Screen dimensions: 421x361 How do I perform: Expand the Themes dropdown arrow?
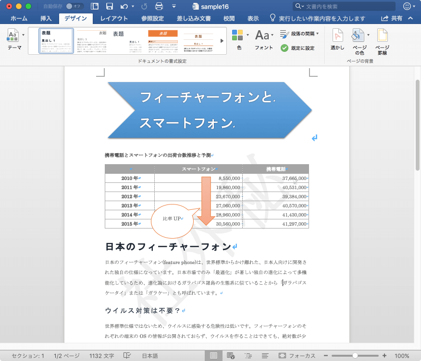(24, 35)
